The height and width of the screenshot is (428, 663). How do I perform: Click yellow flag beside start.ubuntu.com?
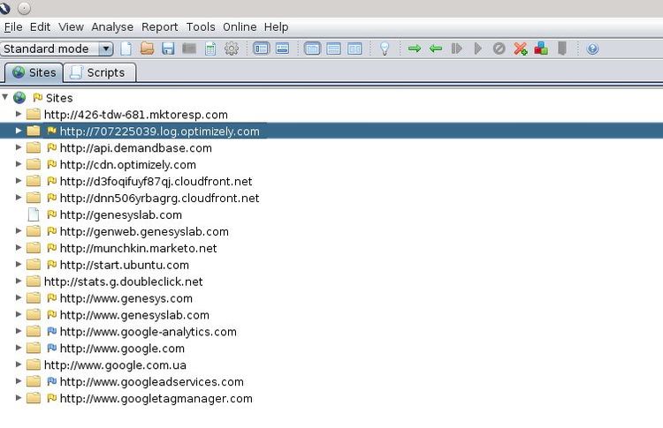pos(51,265)
